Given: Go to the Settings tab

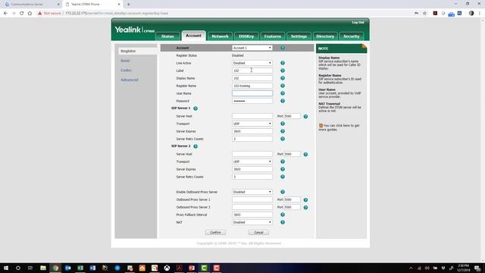Looking at the screenshot, I should tap(299, 36).
